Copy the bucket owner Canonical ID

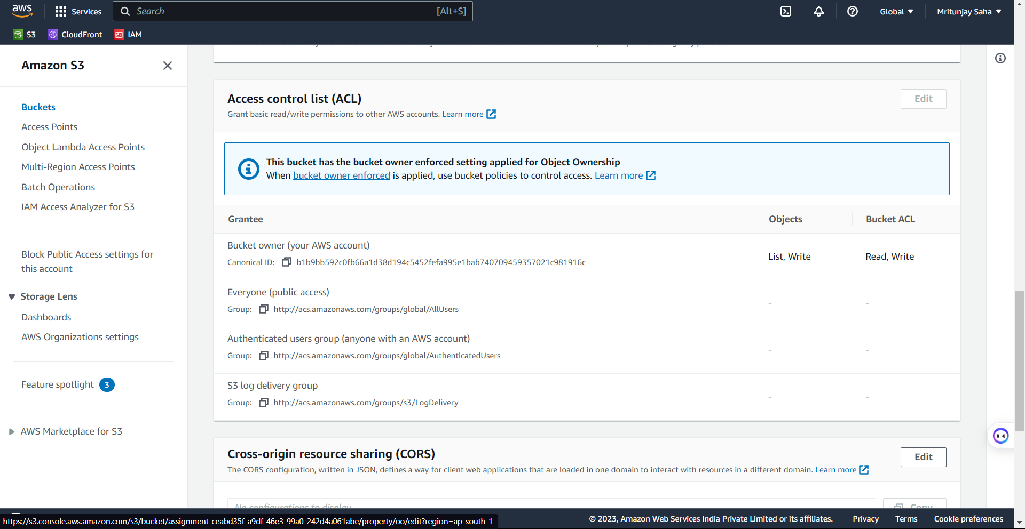pos(287,262)
